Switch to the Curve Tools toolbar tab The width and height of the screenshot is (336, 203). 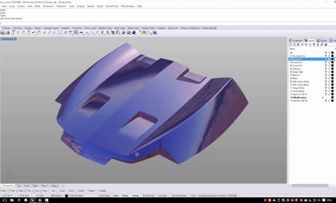tap(90, 28)
